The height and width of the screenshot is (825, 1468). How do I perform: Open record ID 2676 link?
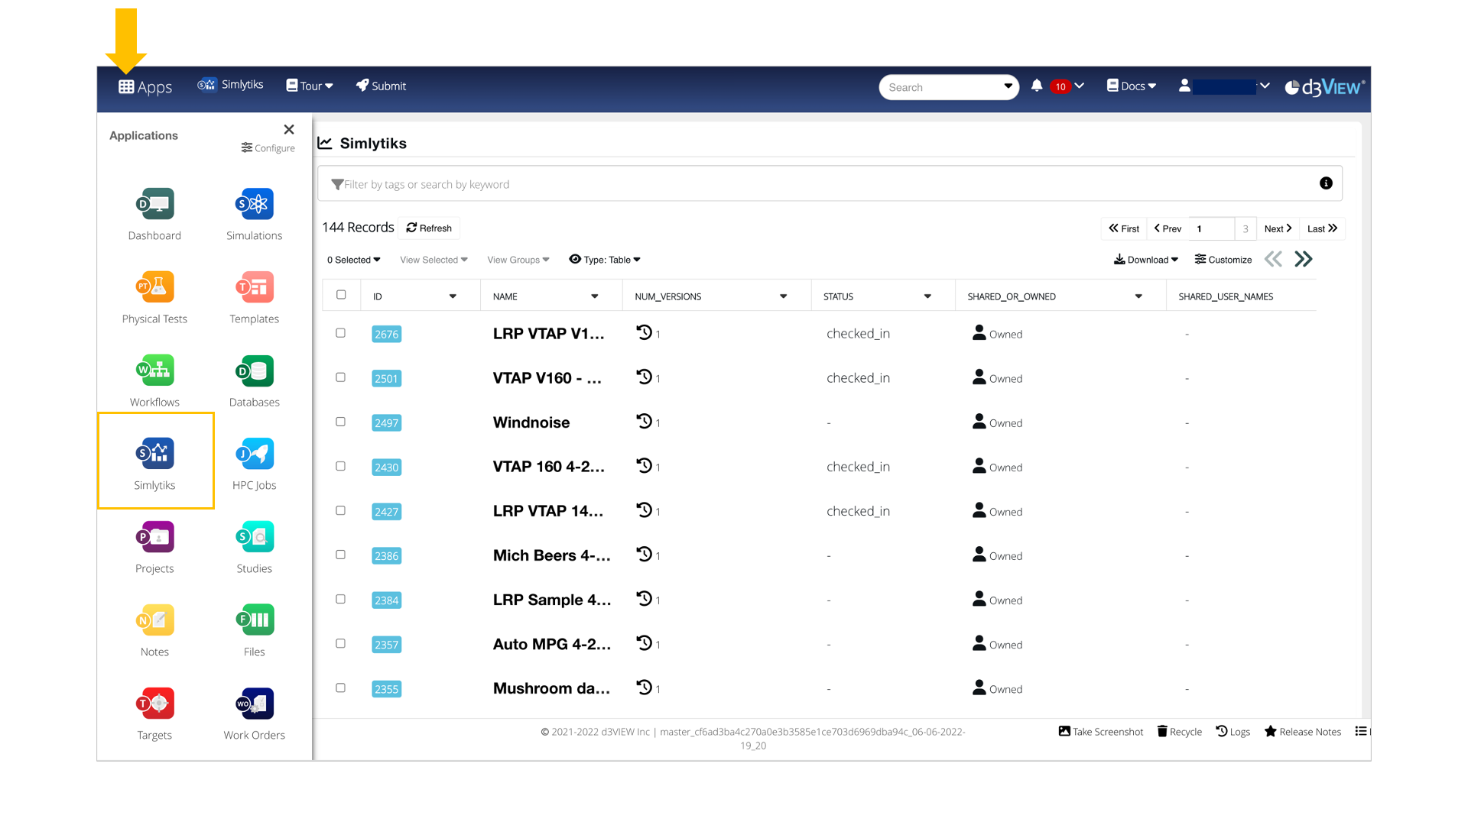click(386, 334)
